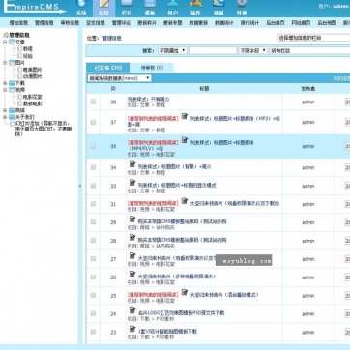This screenshot has width=350, height=350.
Task: Click the title-image icon in row 23
Action: coord(132,329)
